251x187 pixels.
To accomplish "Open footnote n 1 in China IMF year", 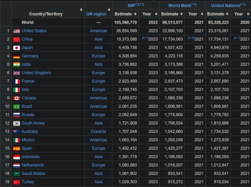I will click(x=145, y=38).
